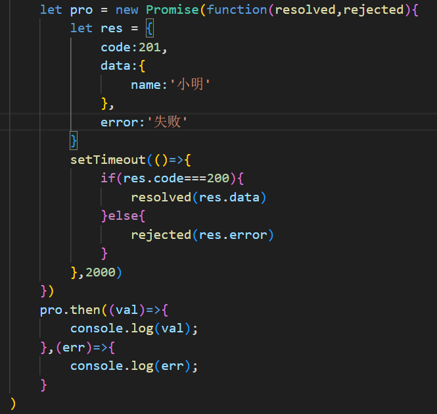
Task: Click the 'function' keyword
Action: tap(237, 10)
